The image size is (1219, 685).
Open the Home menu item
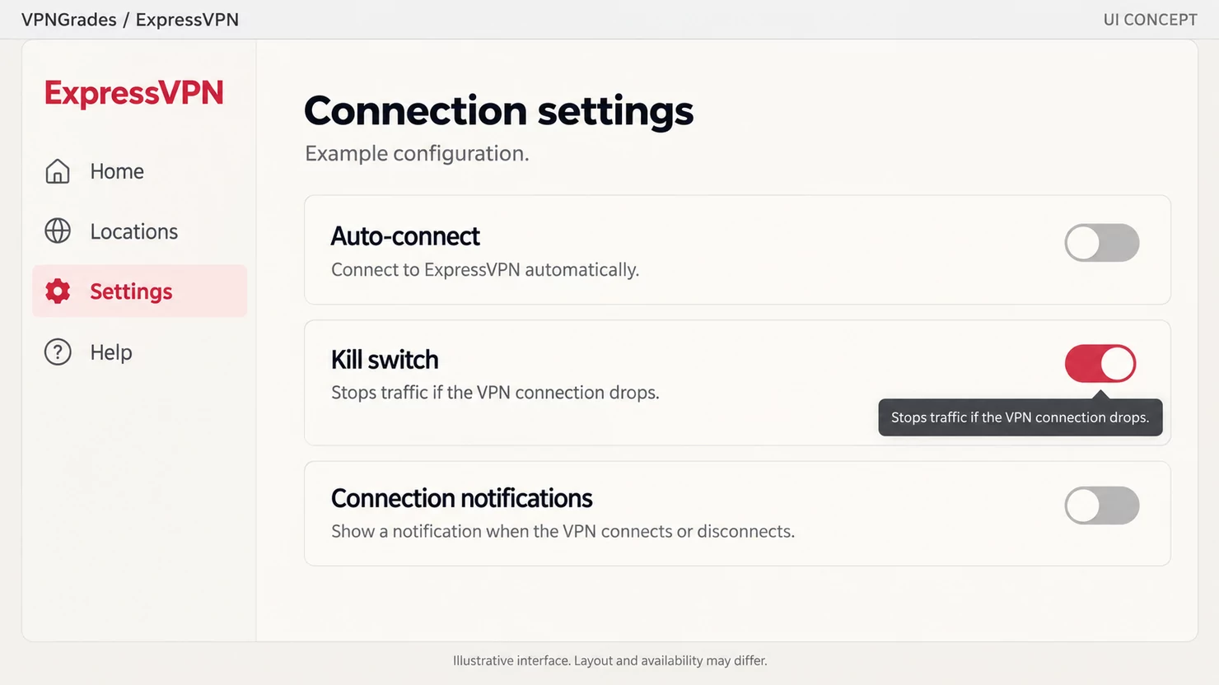point(140,171)
